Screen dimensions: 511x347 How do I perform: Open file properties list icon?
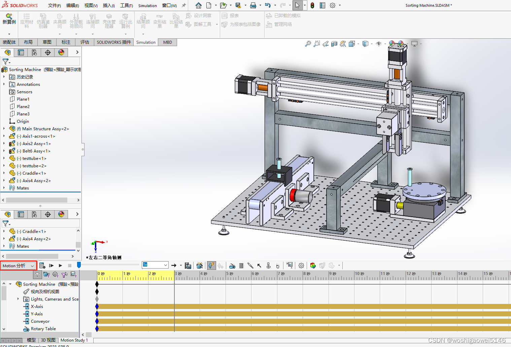pos(322,5)
